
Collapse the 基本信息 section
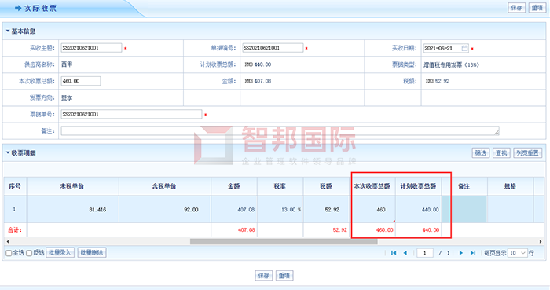click(8, 31)
